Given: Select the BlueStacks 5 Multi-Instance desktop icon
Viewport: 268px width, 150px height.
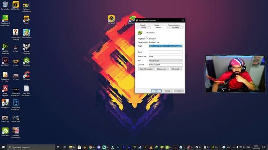Looking at the screenshot, I should [5, 20].
